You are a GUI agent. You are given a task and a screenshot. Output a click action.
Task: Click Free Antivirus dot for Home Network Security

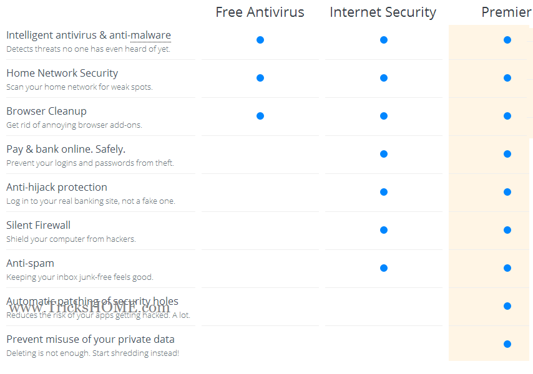[260, 78]
